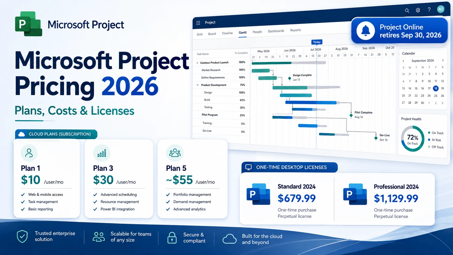The height and width of the screenshot is (255, 453).
Task: Click the shield checkmark icon
Action: pyautogui.click(x=22, y=237)
